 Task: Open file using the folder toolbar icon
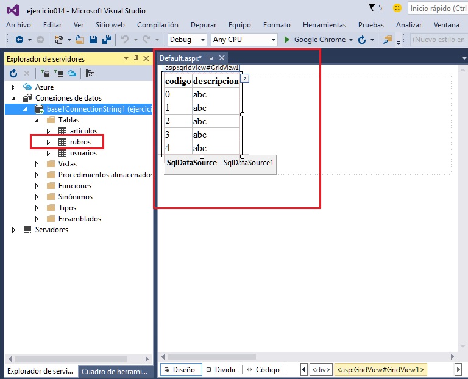click(x=79, y=40)
